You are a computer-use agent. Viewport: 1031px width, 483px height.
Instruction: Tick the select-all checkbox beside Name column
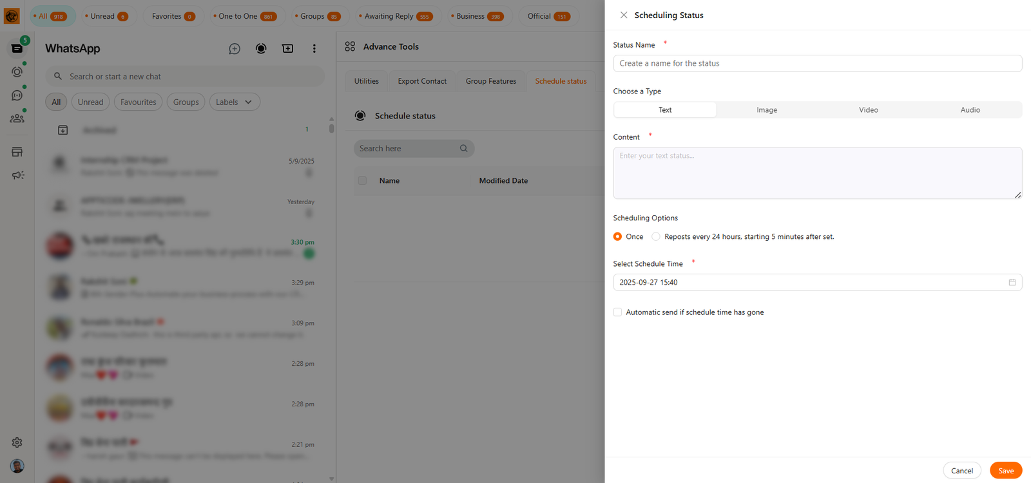[362, 180]
